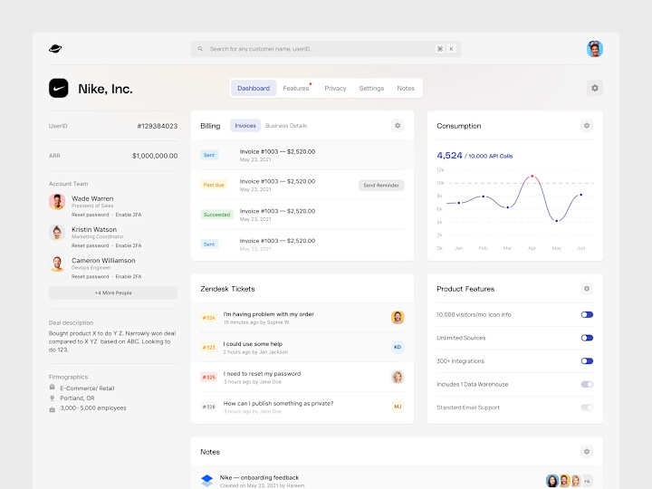This screenshot has width=652, height=489.
Task: Toggle Unlimited Sources feature
Action: coord(587,338)
